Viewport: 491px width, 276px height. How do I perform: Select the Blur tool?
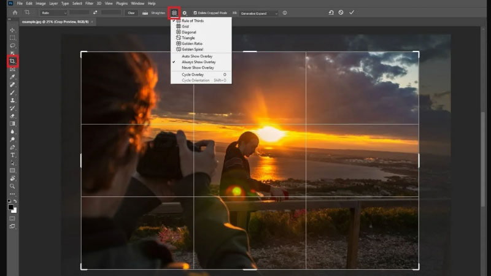click(12, 132)
